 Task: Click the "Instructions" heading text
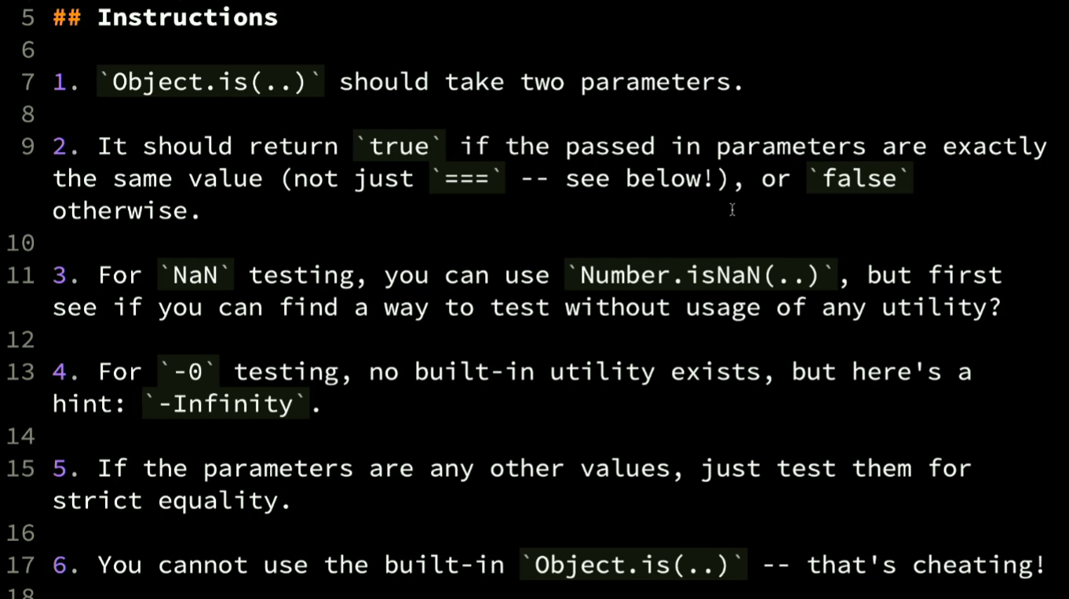[187, 17]
